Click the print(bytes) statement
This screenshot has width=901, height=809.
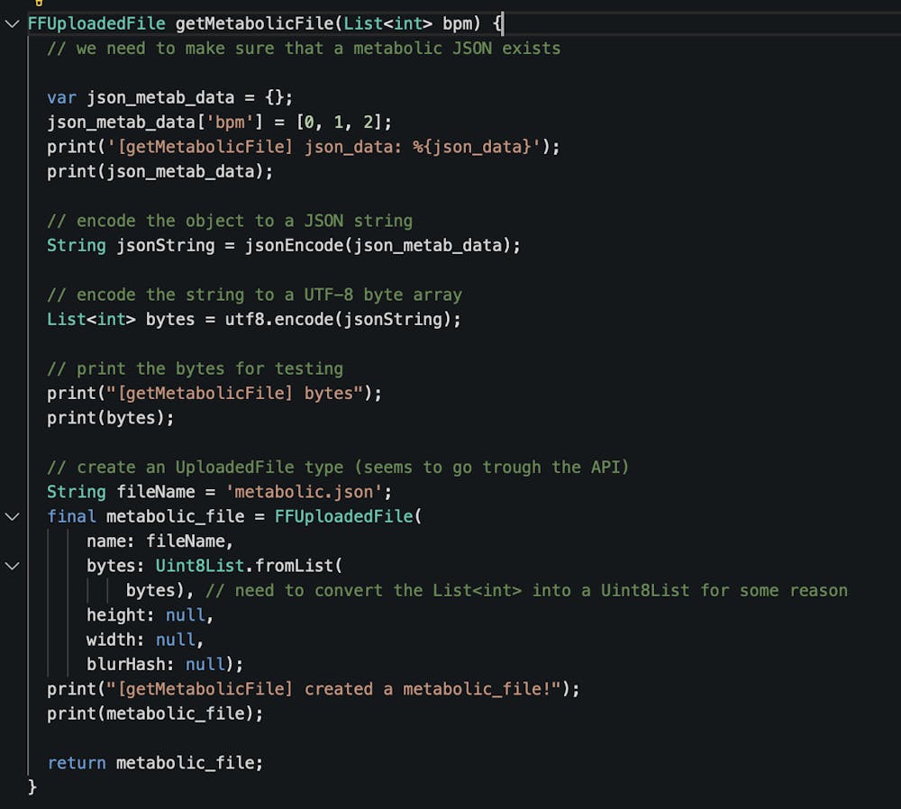click(110, 418)
